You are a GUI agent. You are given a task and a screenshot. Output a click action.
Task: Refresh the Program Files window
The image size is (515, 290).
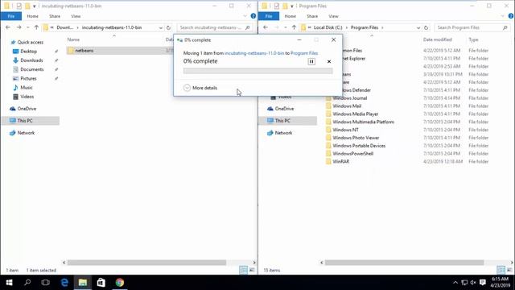(x=426, y=27)
